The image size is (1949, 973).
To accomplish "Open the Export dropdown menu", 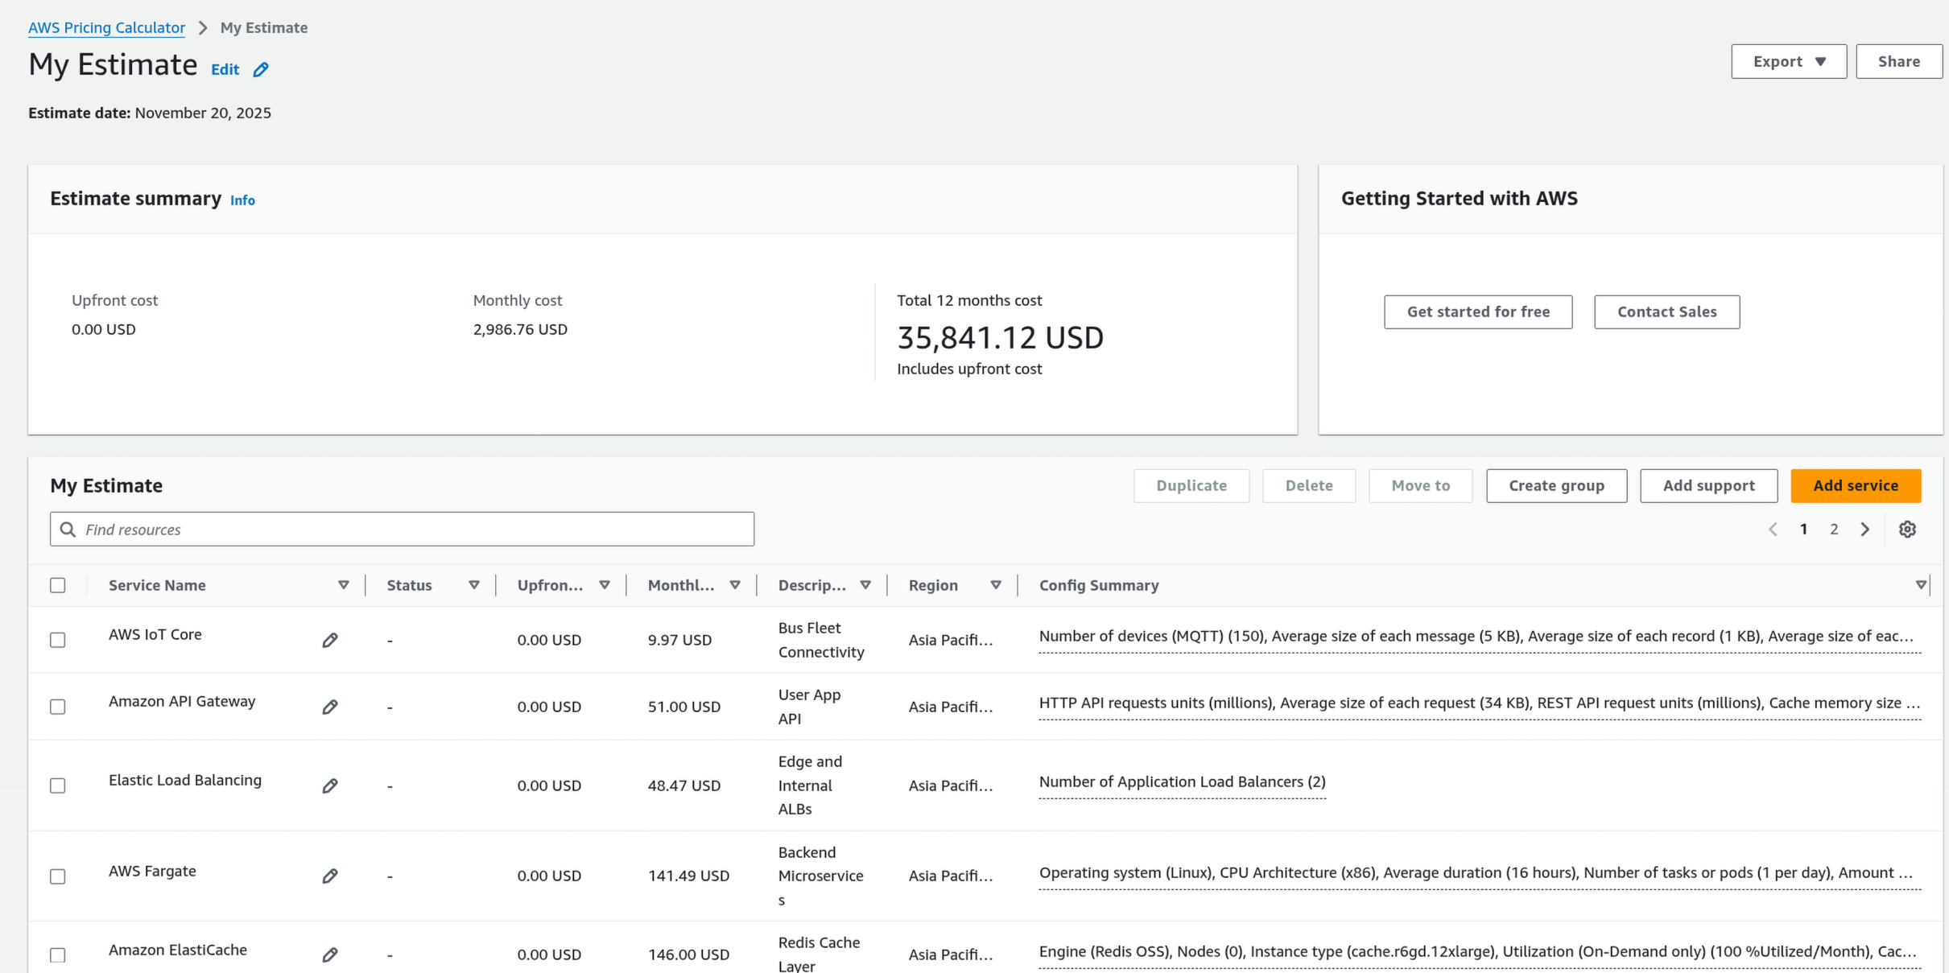I will [1789, 62].
